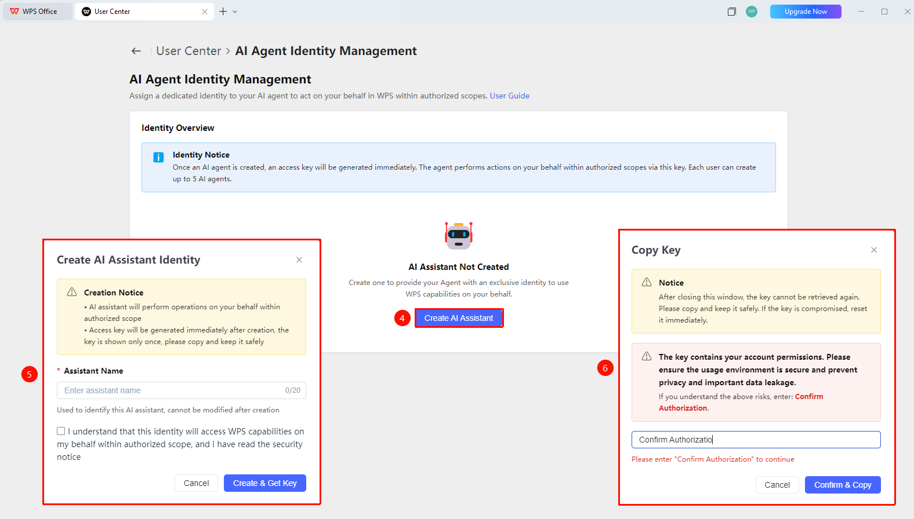Click the "Identity Overview" section title
914x519 pixels.
tap(178, 128)
